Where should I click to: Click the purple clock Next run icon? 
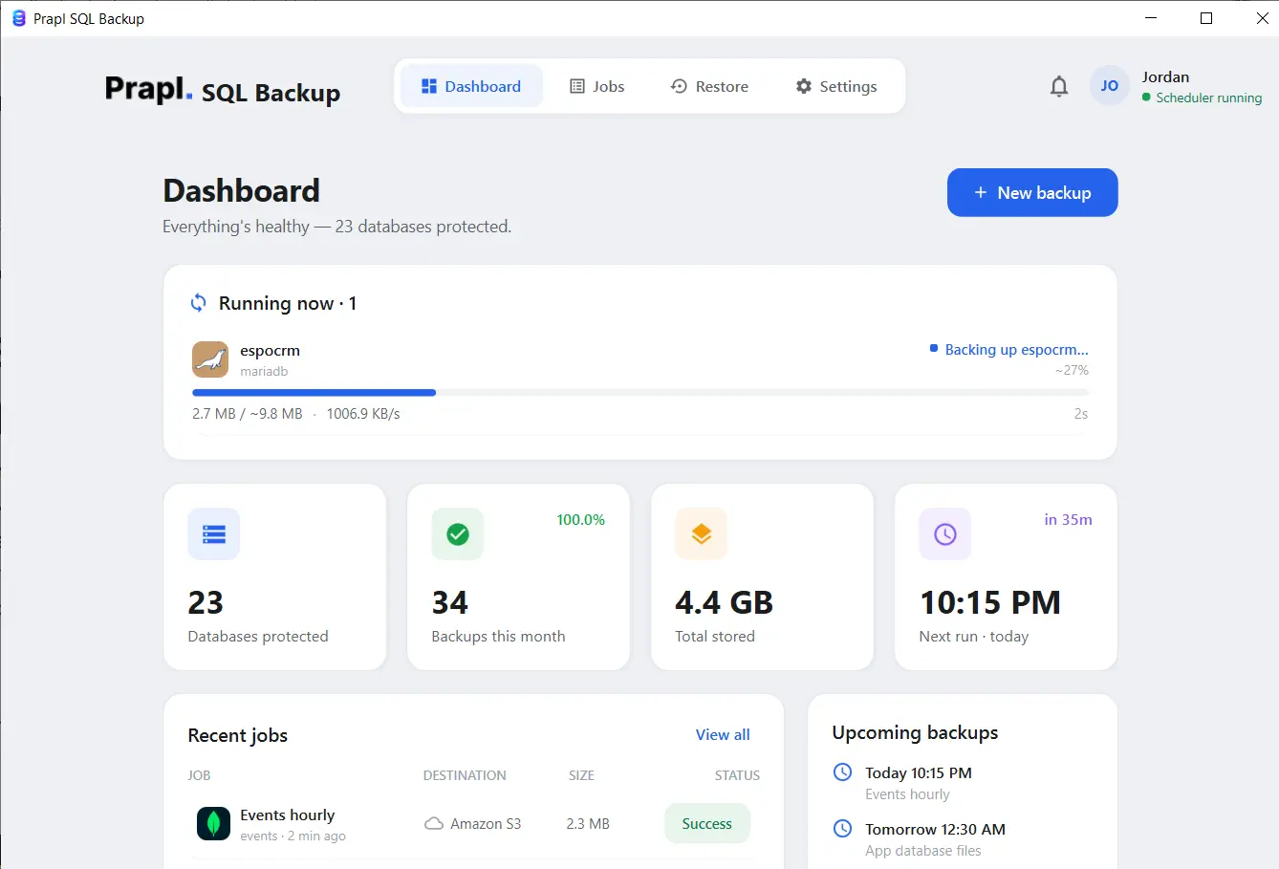(945, 534)
